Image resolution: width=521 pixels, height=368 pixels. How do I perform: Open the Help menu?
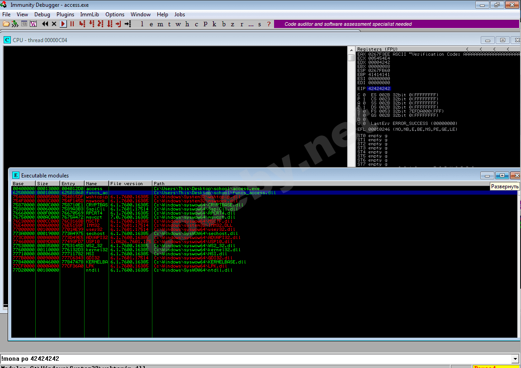point(162,14)
